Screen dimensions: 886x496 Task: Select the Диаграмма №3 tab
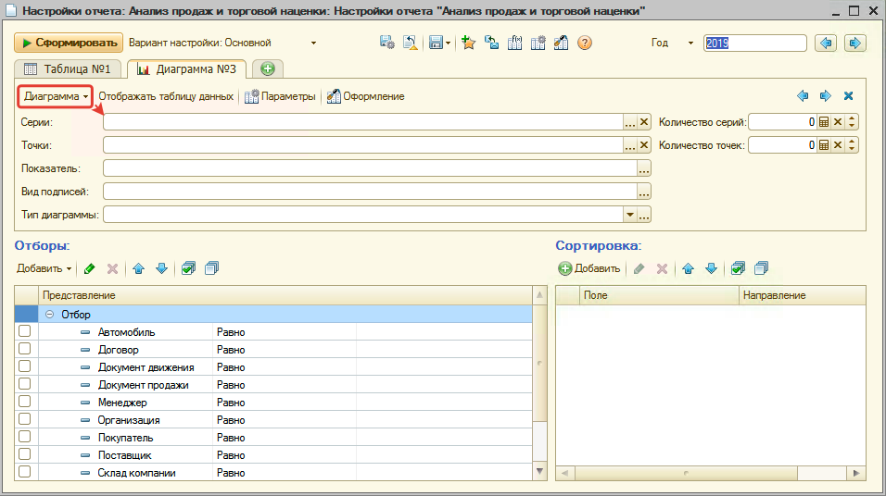coord(187,69)
